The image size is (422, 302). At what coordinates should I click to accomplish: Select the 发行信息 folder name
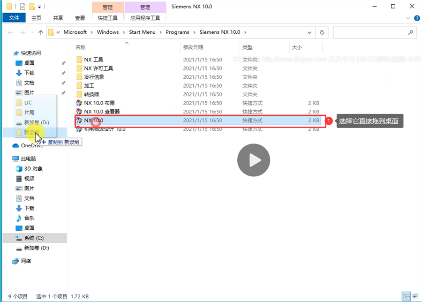[x=94, y=77]
